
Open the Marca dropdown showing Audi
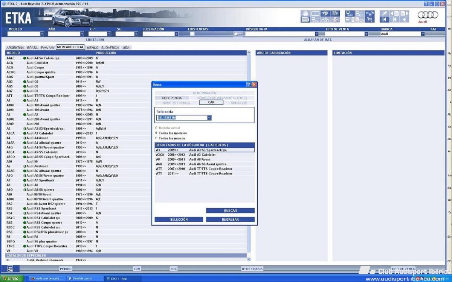click(423, 34)
